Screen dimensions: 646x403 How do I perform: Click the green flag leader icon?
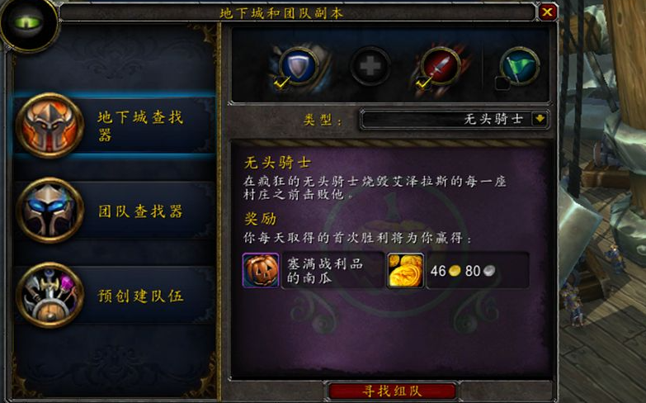520,65
